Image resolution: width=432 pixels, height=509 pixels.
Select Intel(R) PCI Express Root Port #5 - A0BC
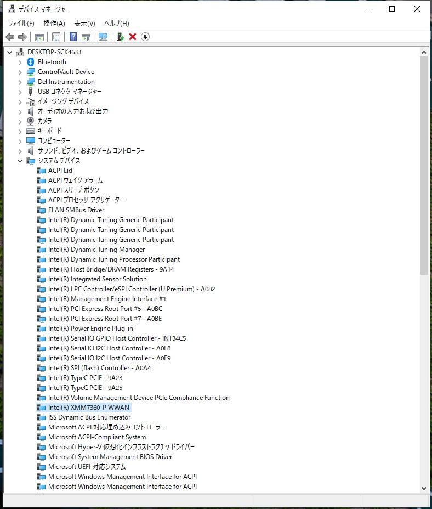(105, 309)
